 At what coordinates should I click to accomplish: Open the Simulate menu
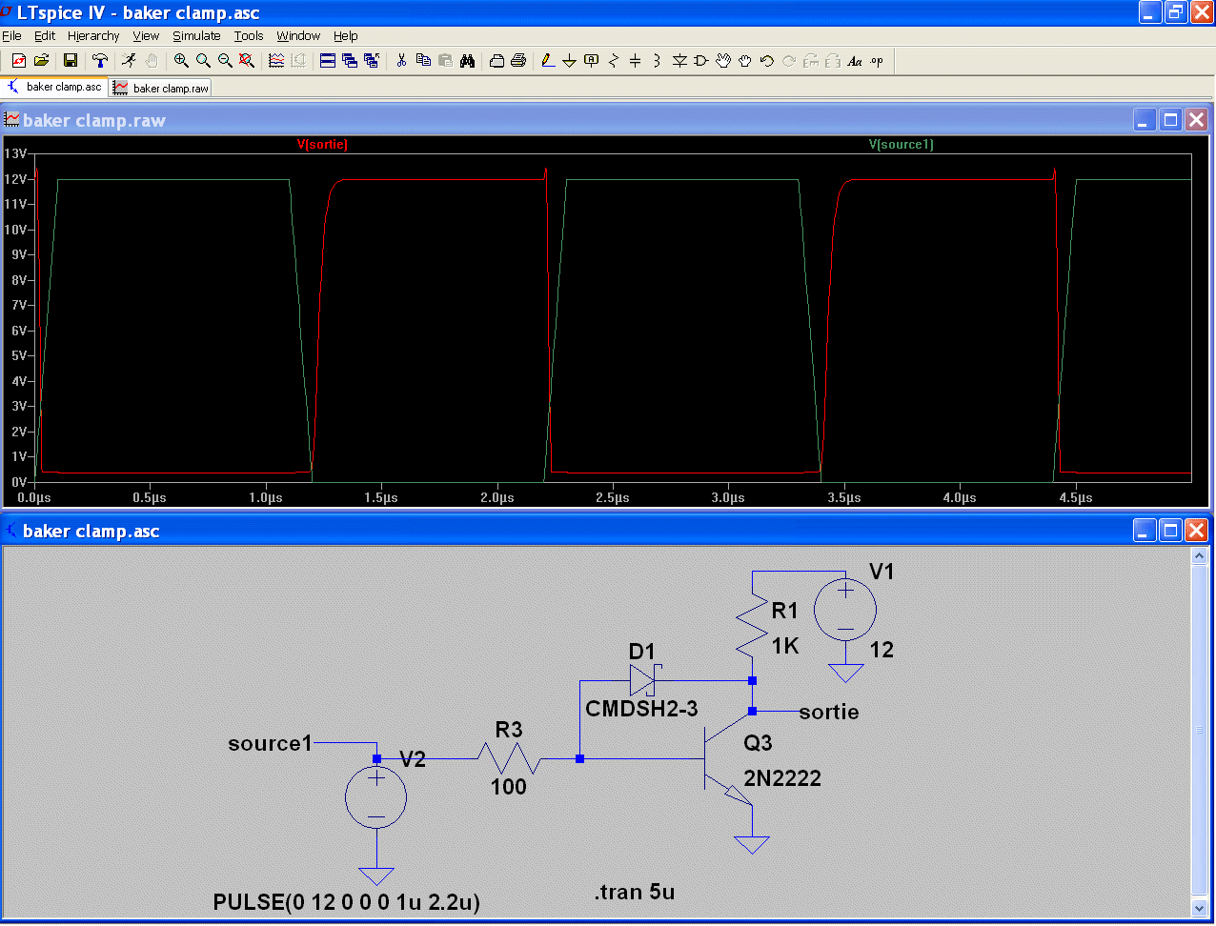[x=196, y=36]
